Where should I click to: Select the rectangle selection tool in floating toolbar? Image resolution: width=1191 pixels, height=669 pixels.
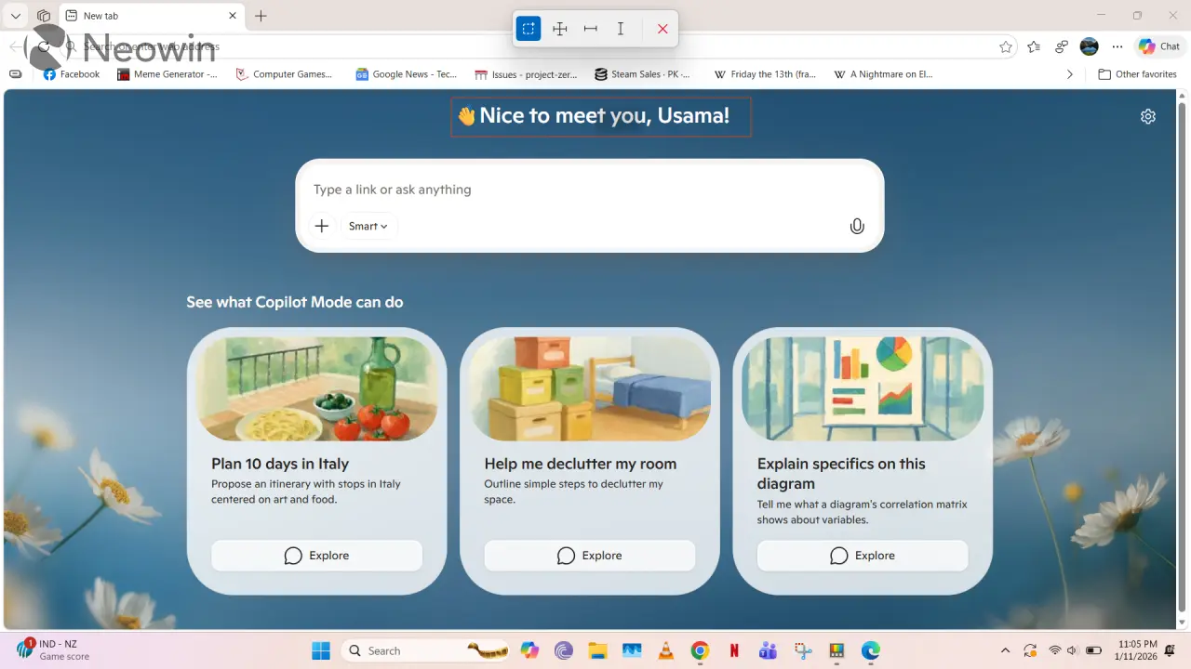point(529,29)
